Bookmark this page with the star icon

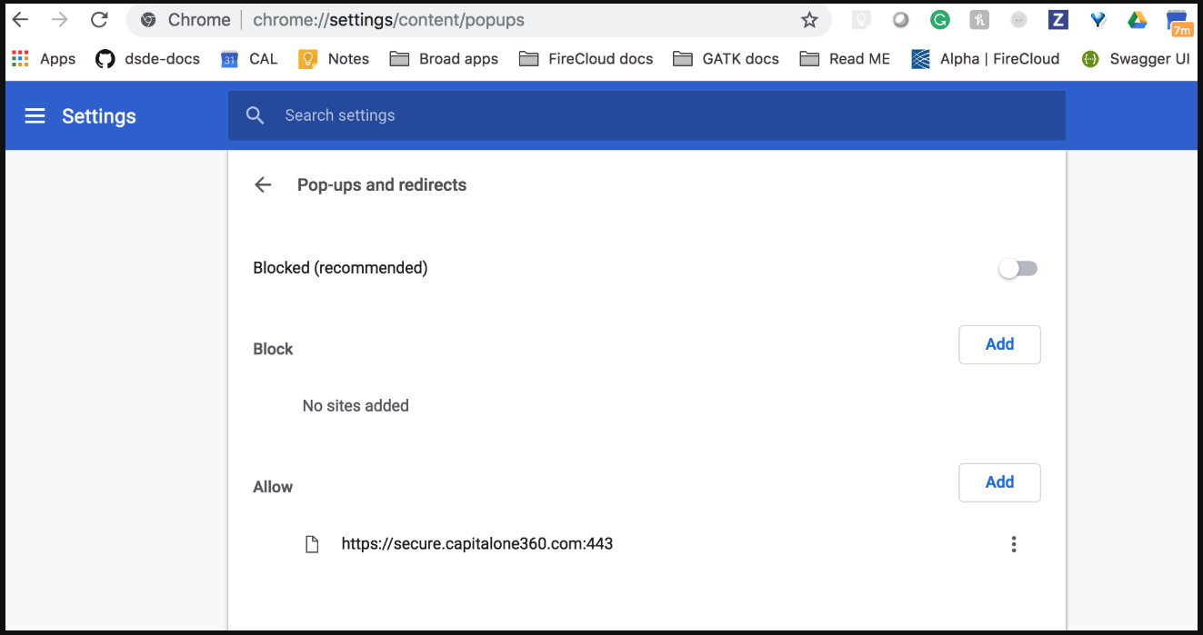click(x=809, y=20)
